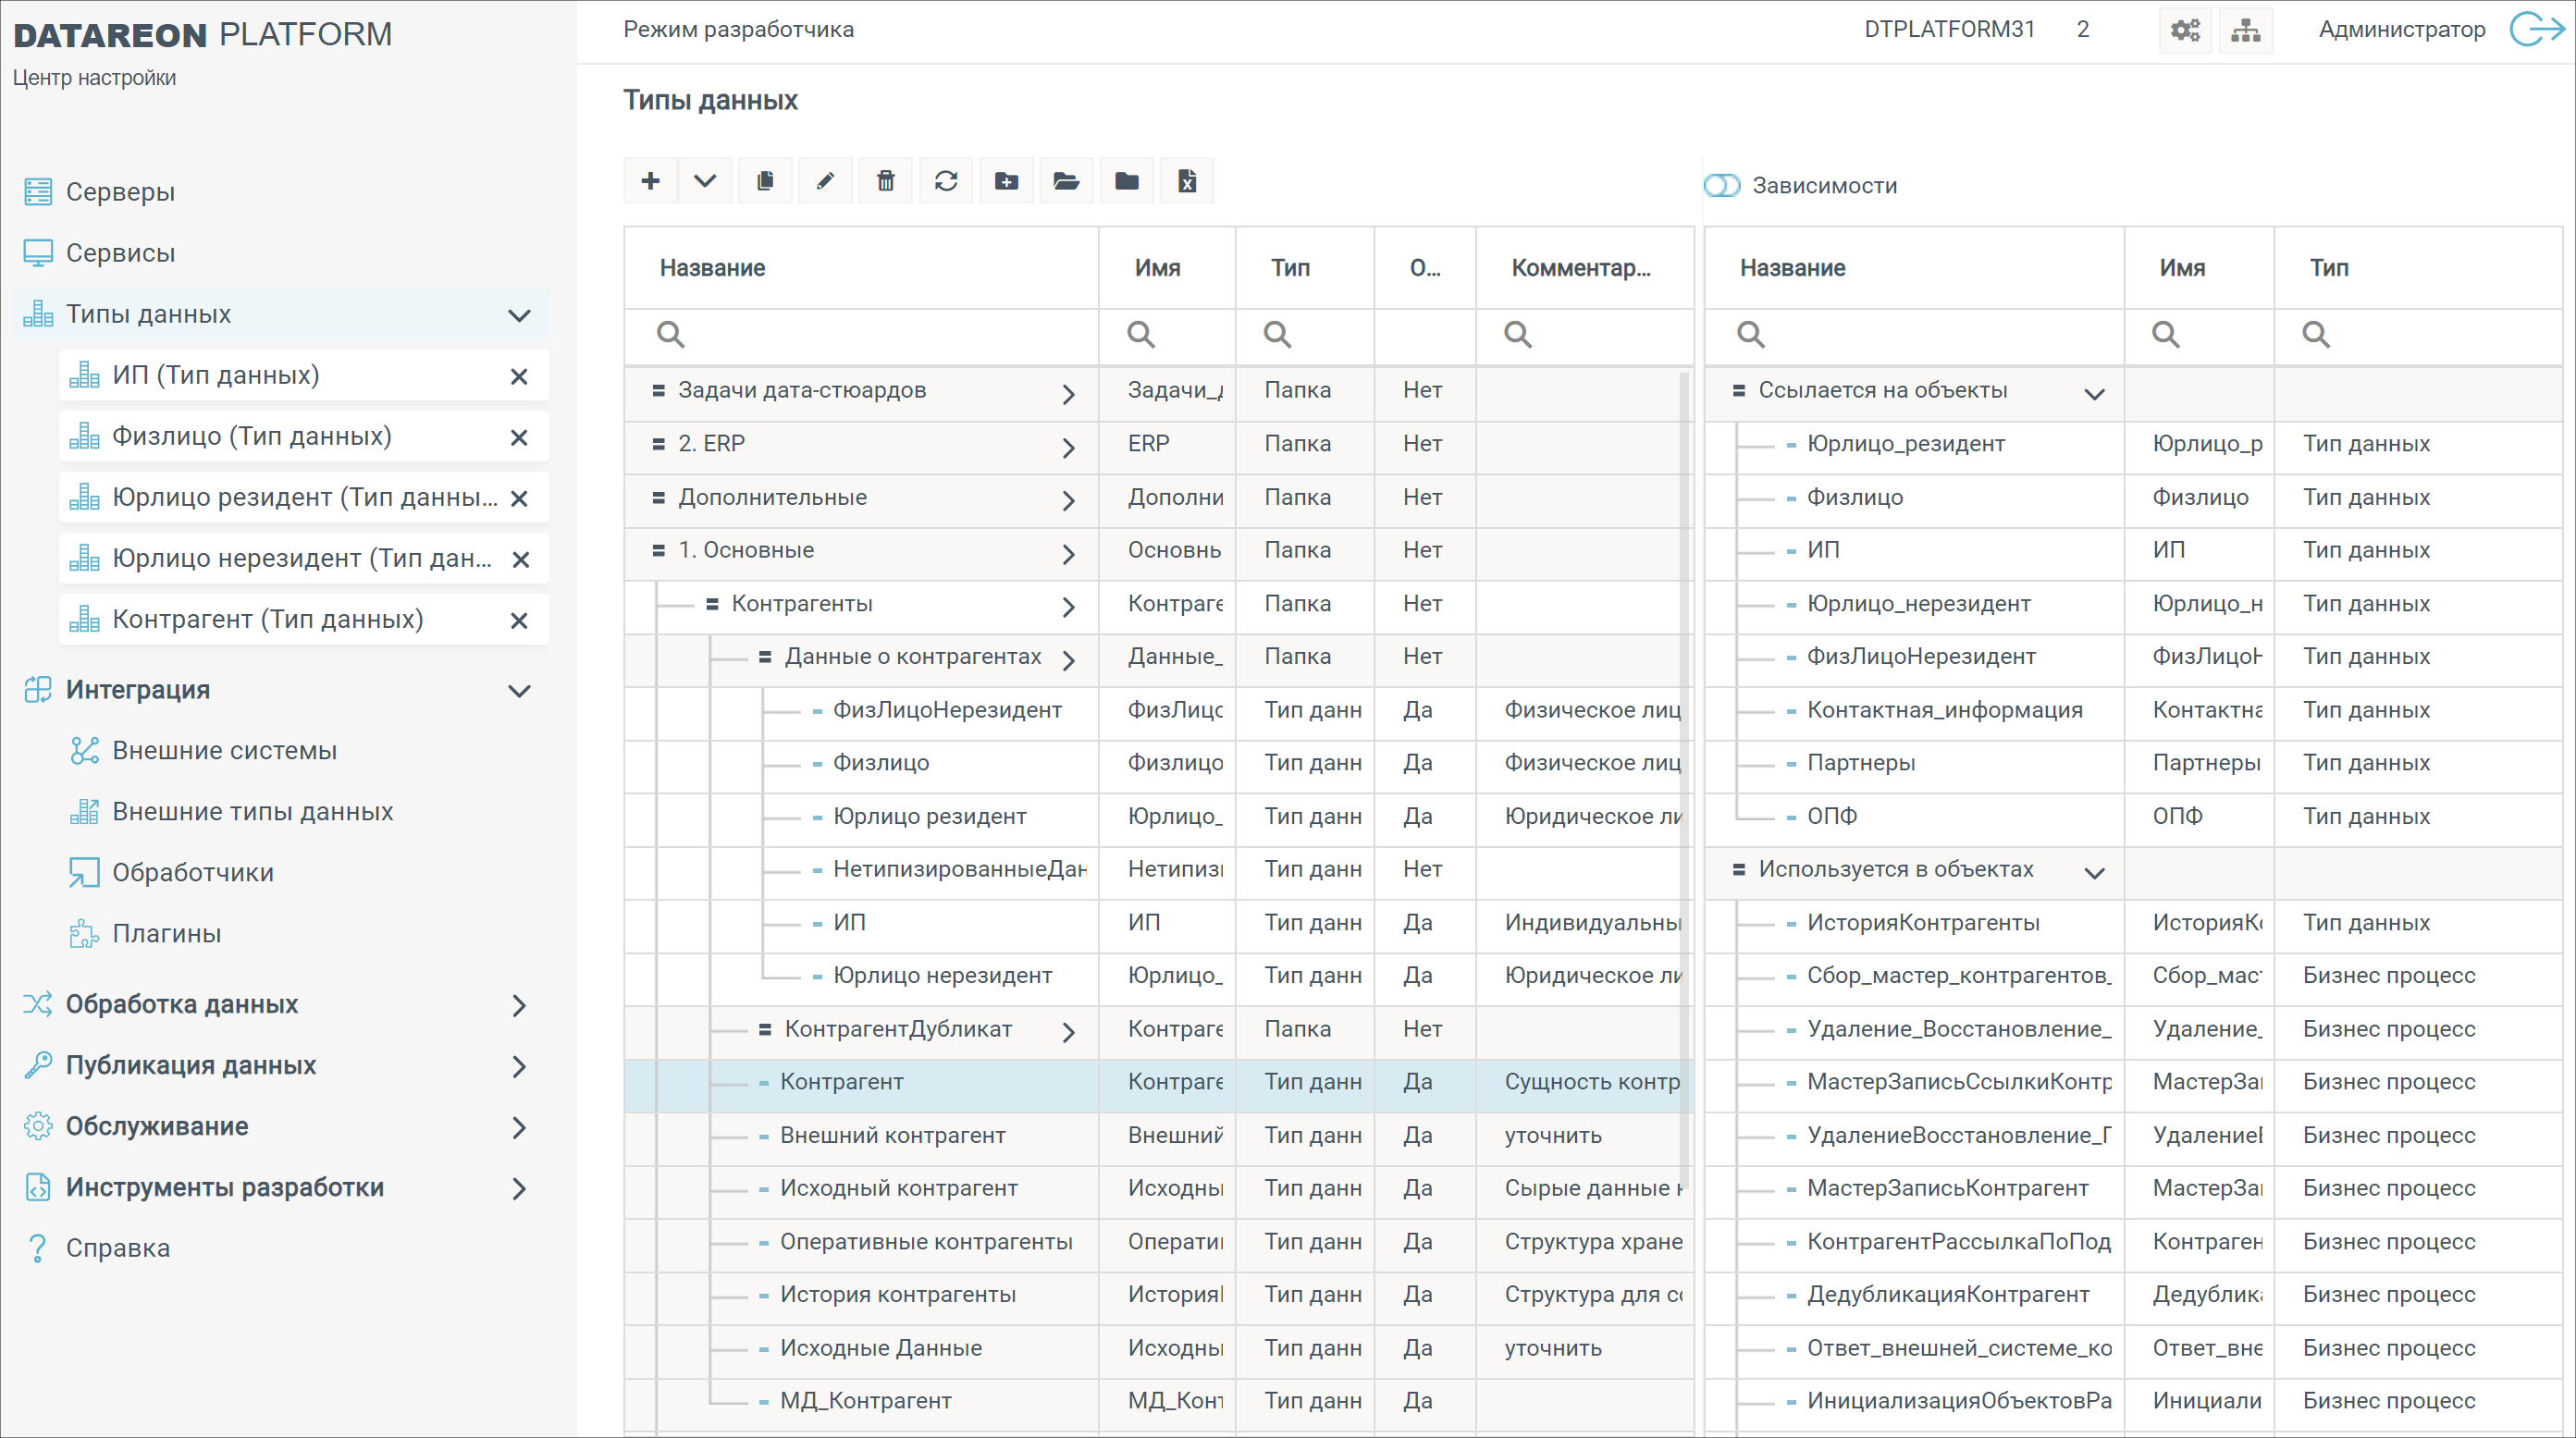Click the add new folder icon
The image size is (2576, 1438).
(1006, 181)
